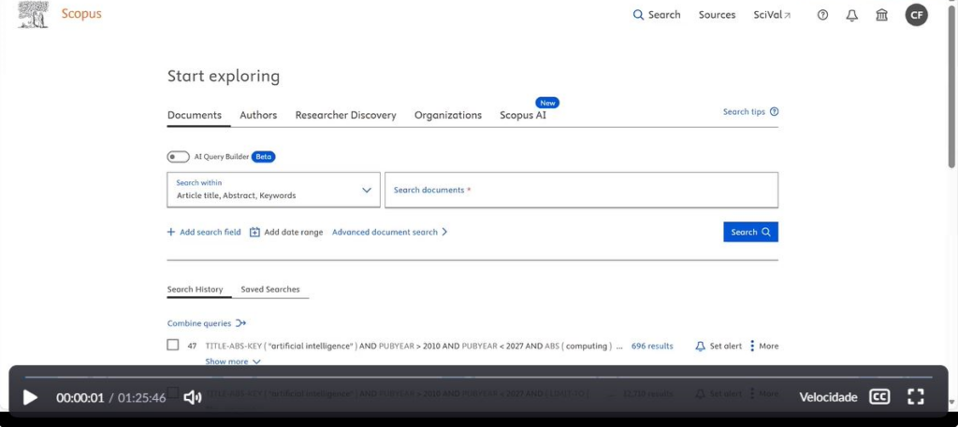This screenshot has height=427, width=958.
Task: Click the Search documents input field
Action: pos(581,190)
